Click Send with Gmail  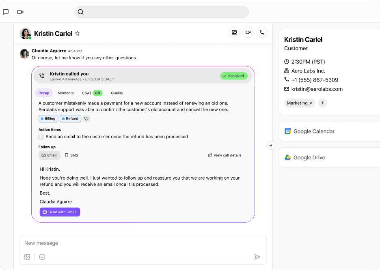(x=60, y=212)
